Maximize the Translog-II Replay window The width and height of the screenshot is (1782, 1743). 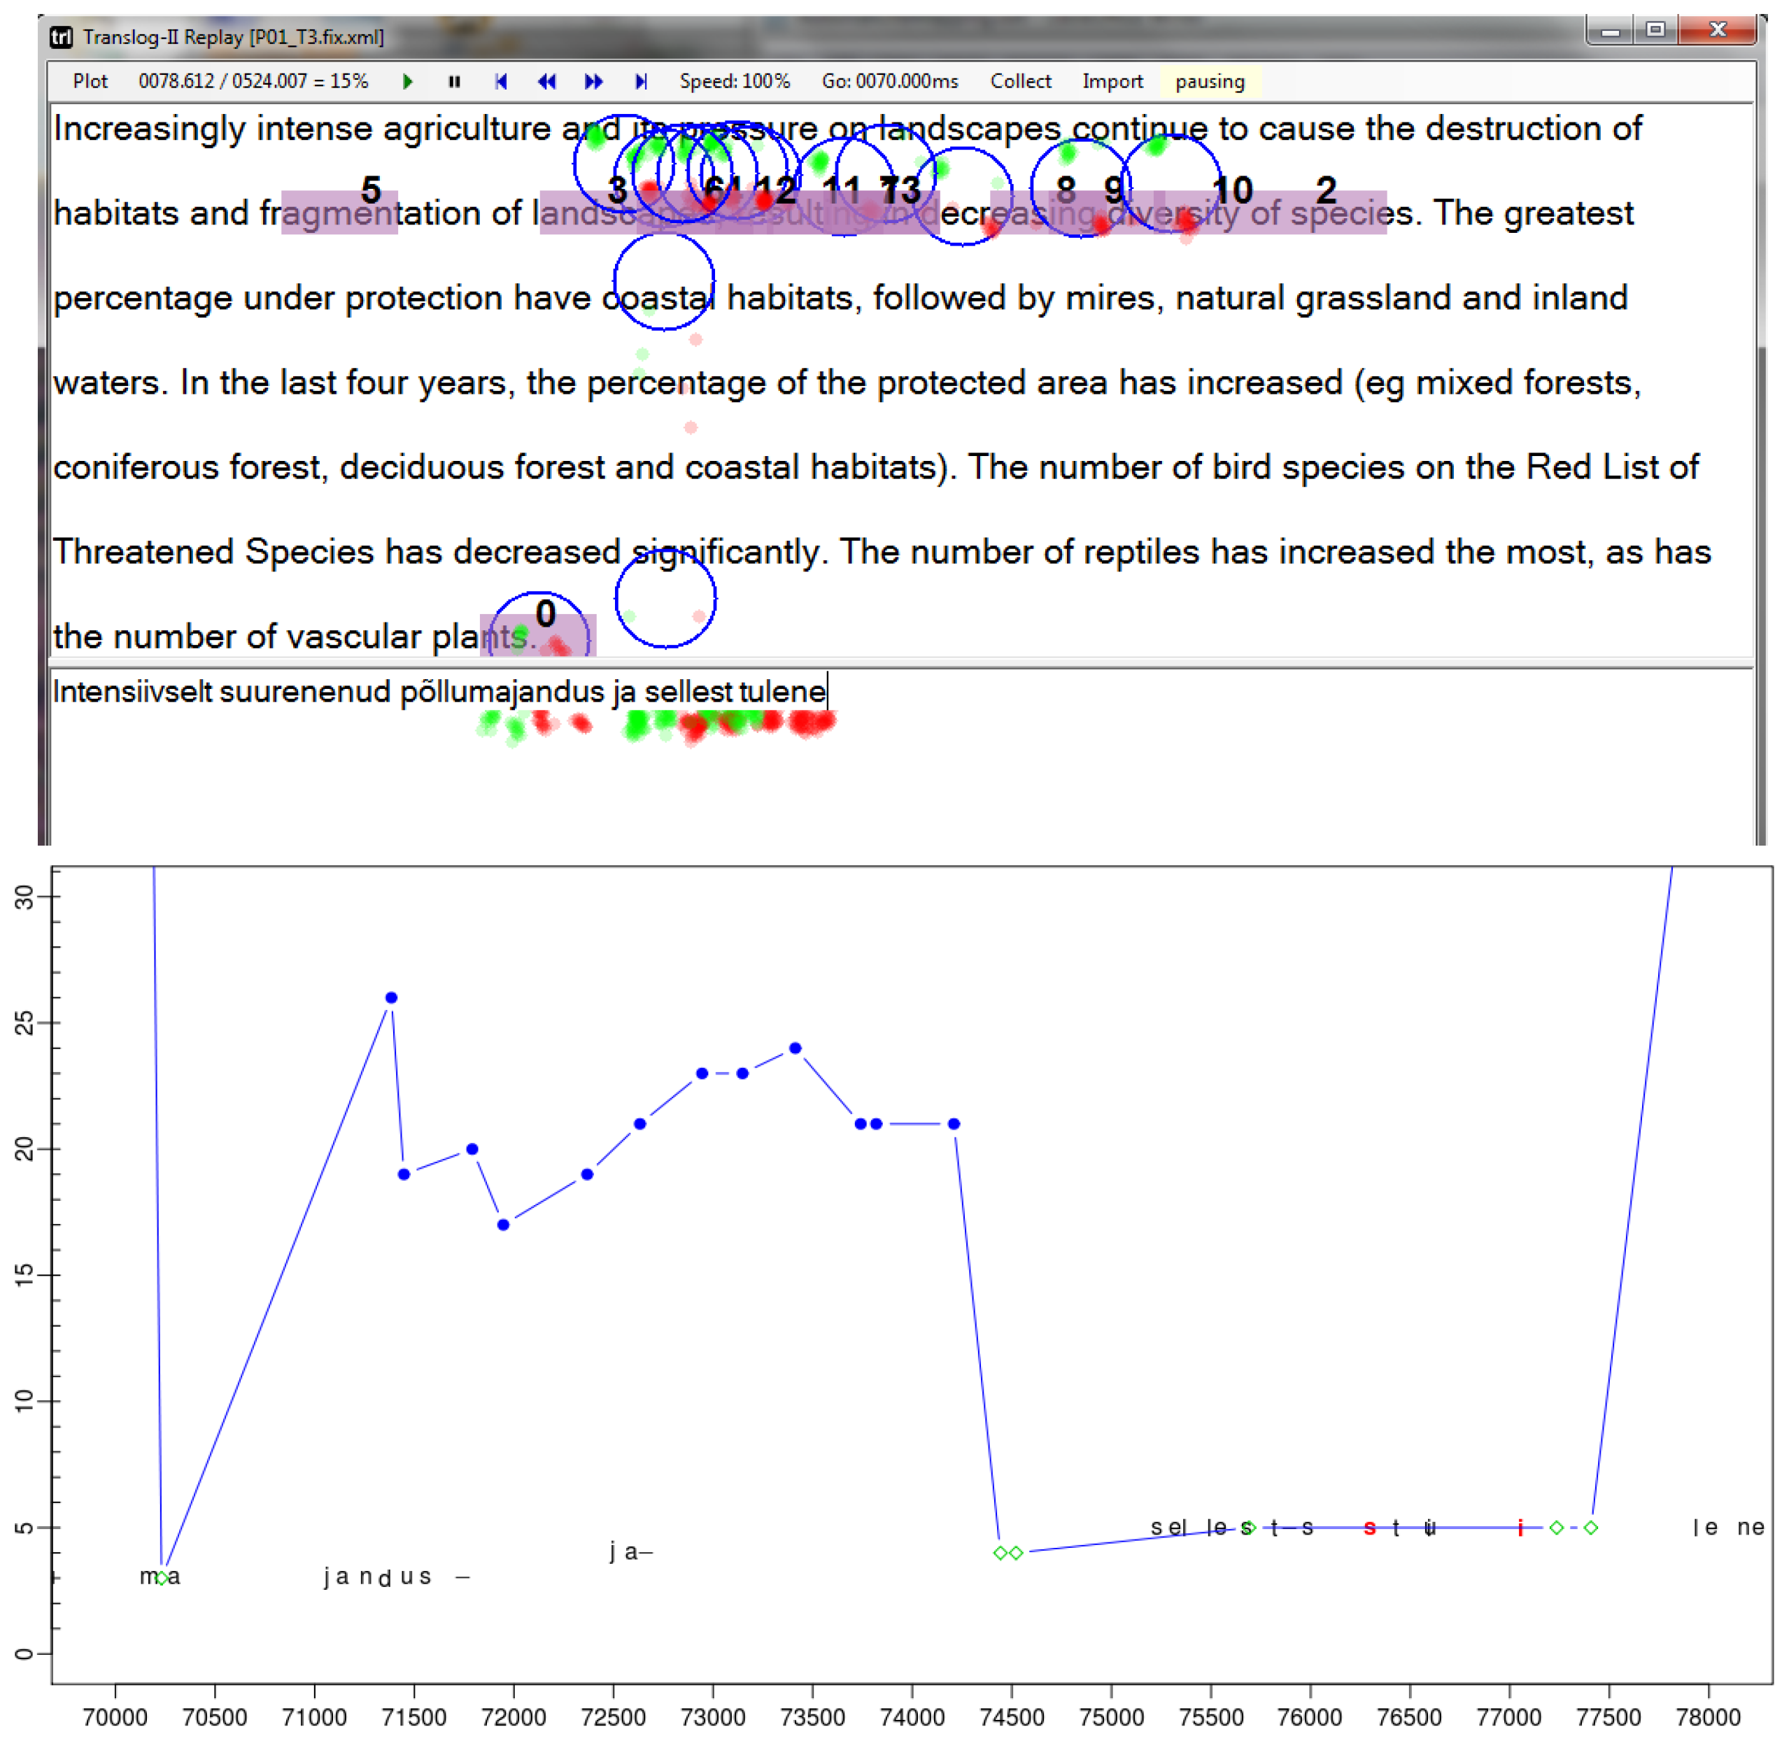[1655, 29]
